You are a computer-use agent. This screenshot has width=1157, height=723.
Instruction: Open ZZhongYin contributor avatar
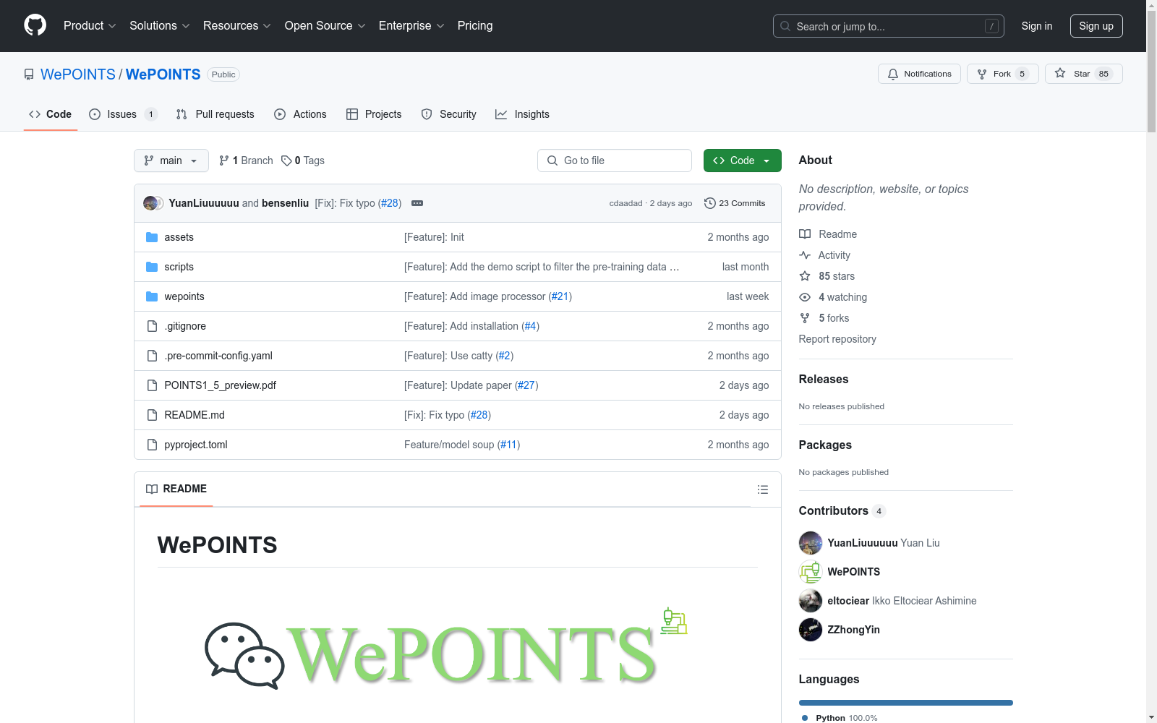pos(811,630)
